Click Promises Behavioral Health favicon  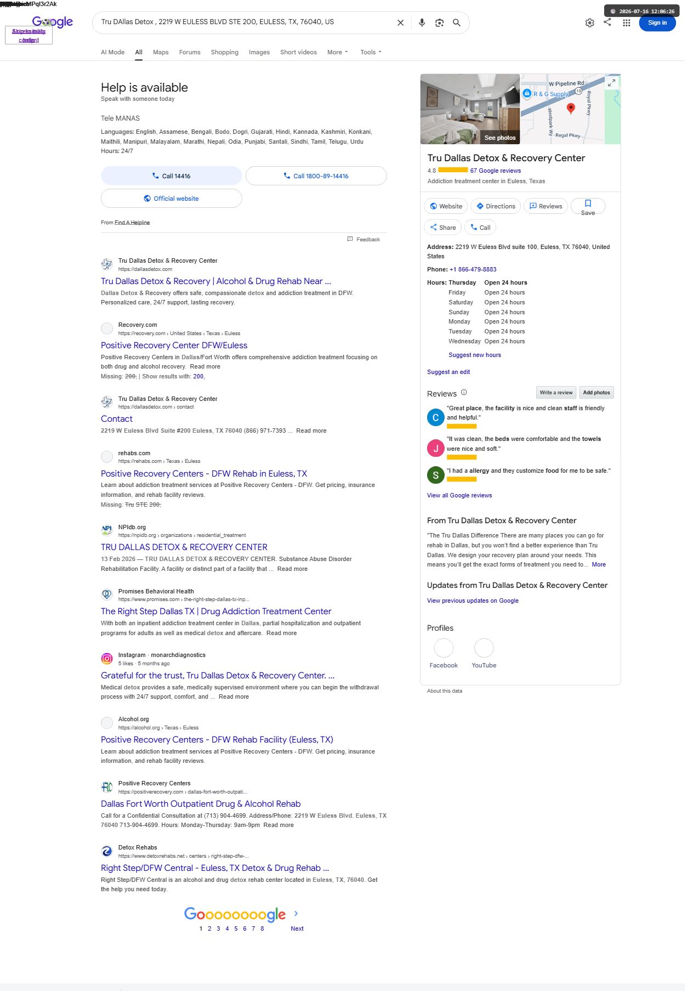coord(107,594)
